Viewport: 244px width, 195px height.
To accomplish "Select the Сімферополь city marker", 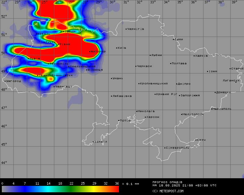I will 165,148.
